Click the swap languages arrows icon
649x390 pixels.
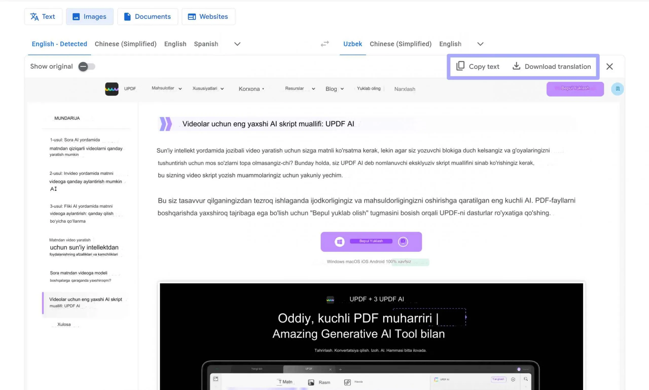coord(325,44)
